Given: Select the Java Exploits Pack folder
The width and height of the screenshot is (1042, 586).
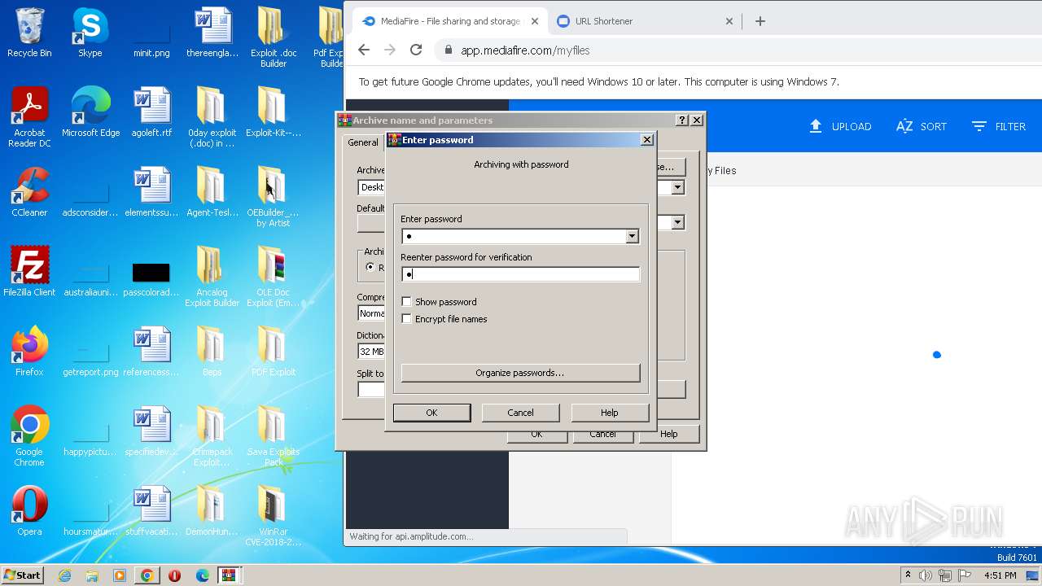Looking at the screenshot, I should pyautogui.click(x=273, y=435).
